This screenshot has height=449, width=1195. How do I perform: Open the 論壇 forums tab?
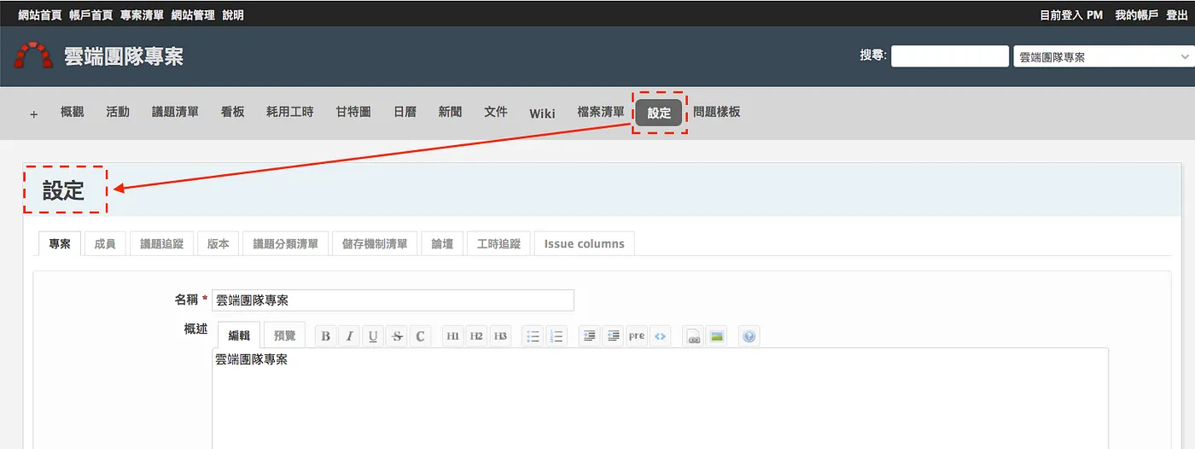point(442,243)
